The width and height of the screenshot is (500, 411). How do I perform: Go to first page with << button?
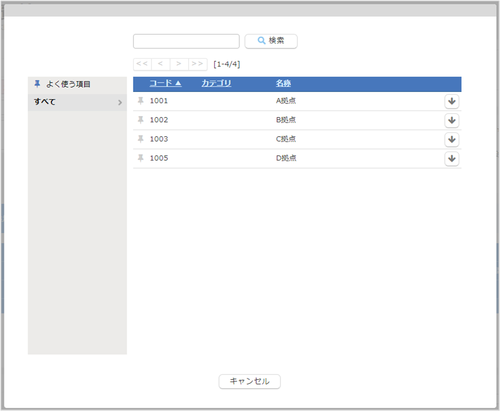point(142,64)
